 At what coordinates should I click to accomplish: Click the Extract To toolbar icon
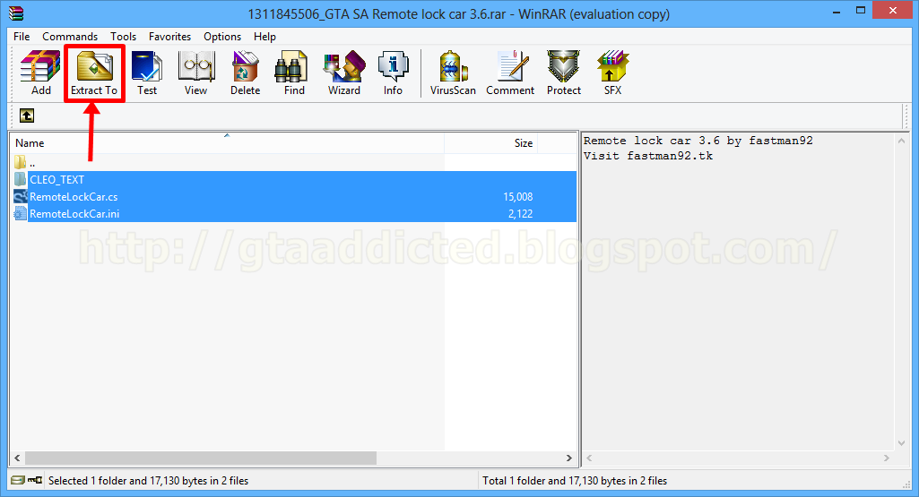point(94,73)
